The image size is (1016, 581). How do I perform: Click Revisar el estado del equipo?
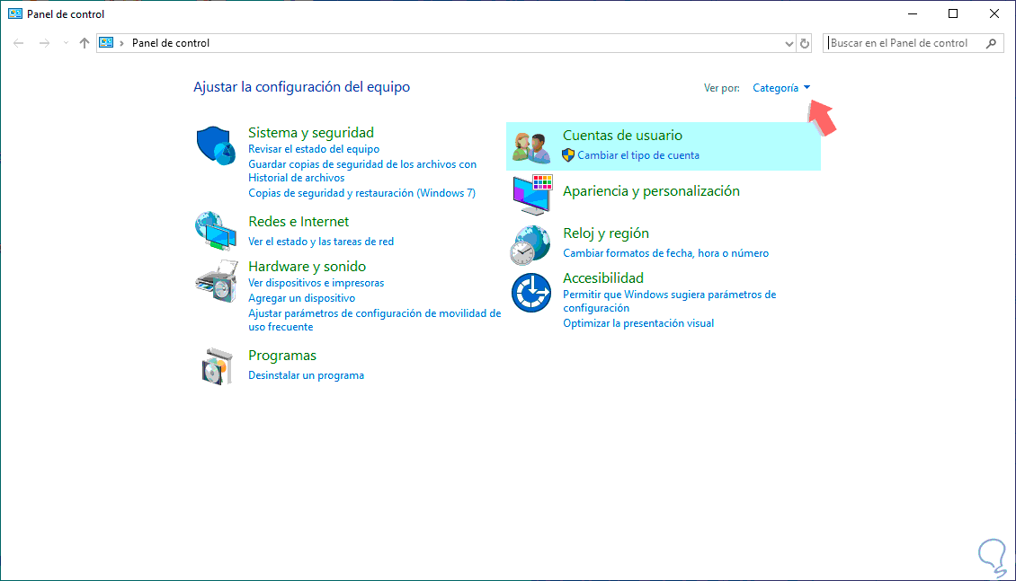pos(314,149)
